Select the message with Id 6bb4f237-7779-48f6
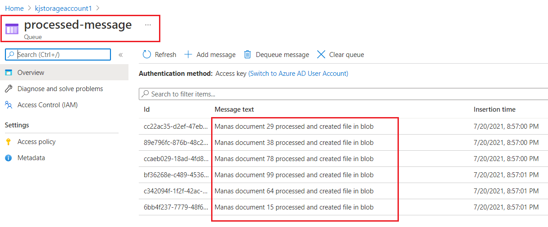Viewport: 548px width, 227px height. tap(176, 207)
